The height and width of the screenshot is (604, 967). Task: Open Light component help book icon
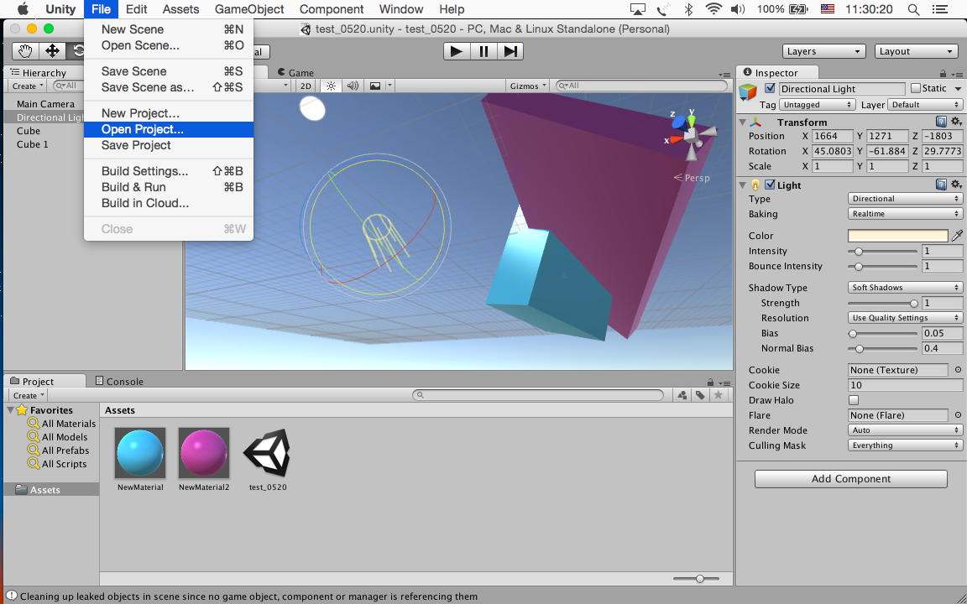(941, 185)
